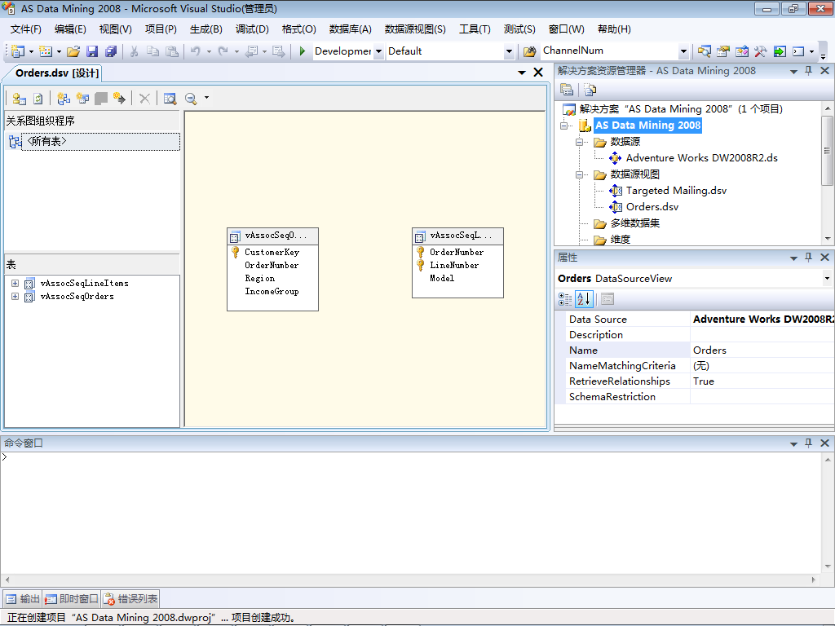Open the window position menu of 命令窗口
This screenshot has width=835, height=626.
793,443
